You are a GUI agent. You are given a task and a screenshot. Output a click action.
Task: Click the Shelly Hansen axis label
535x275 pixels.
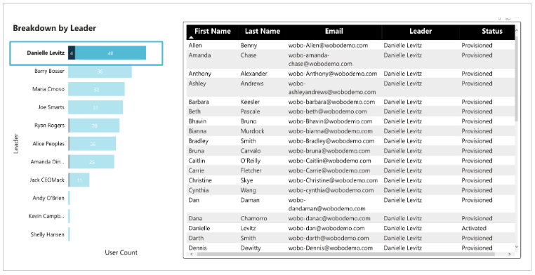point(47,234)
